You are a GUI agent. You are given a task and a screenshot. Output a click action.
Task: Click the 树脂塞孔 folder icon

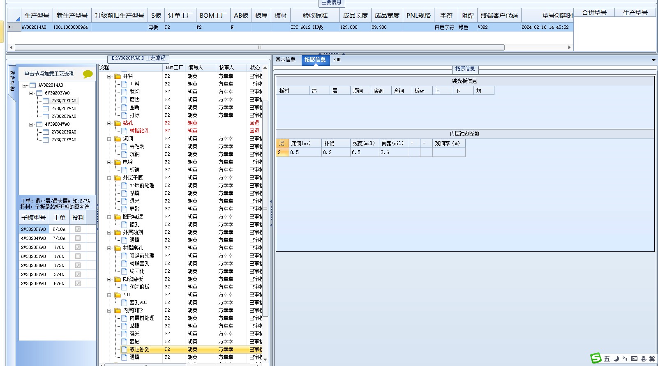click(118, 248)
